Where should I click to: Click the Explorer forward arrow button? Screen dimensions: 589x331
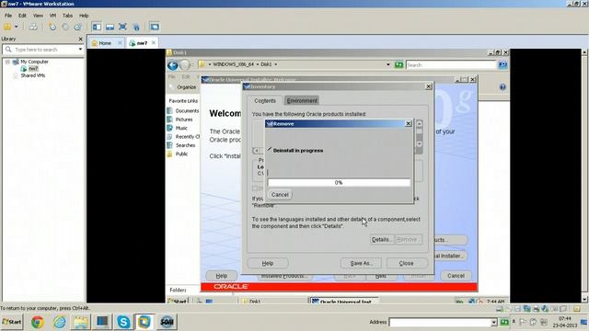(x=185, y=65)
